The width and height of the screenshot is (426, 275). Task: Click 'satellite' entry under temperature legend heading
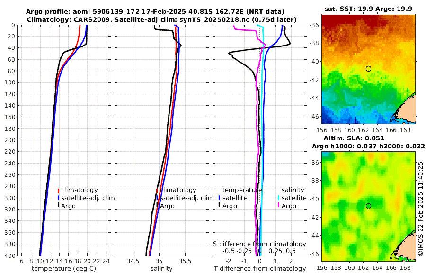pyautogui.click(x=235, y=198)
